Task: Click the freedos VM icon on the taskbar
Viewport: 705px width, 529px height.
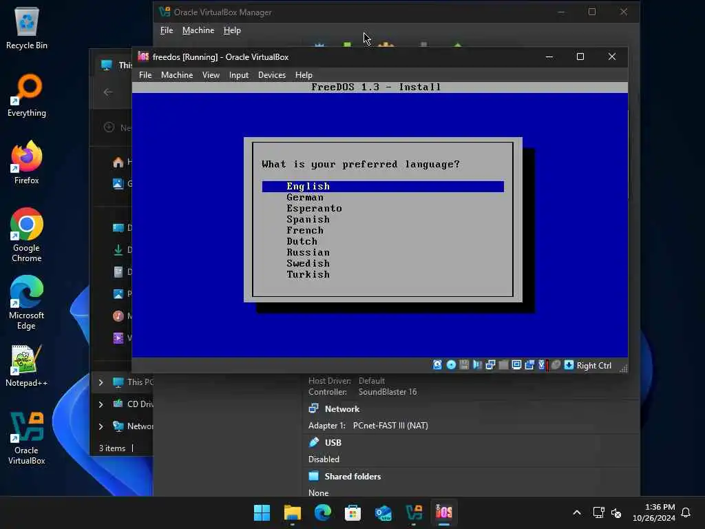Action: click(444, 512)
